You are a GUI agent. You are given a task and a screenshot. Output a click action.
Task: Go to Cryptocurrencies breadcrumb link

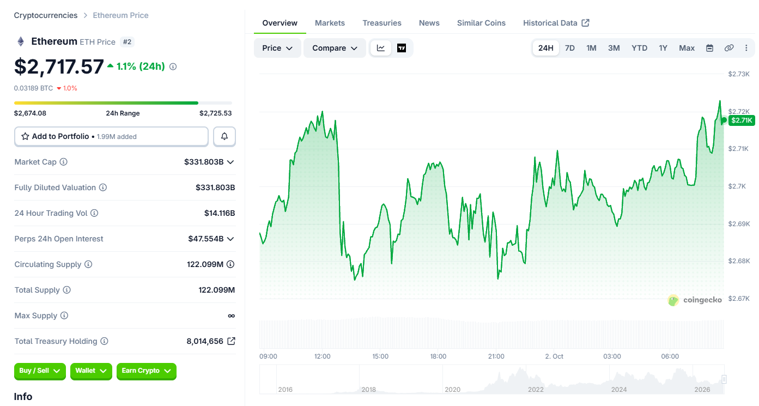46,15
